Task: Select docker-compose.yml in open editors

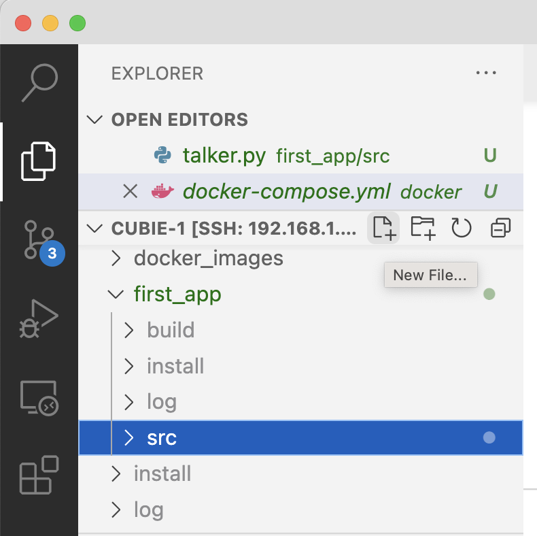Action: click(x=300, y=191)
